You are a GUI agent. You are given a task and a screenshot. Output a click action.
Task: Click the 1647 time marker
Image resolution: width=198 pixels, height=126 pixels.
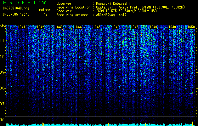[x=134, y=27]
